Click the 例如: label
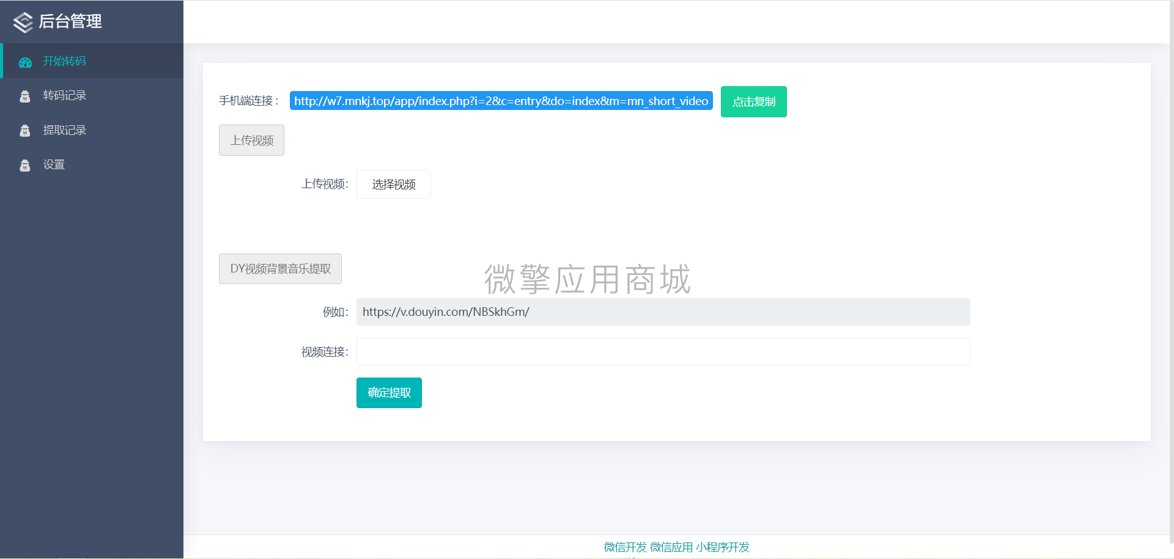1174x559 pixels. 336,312
